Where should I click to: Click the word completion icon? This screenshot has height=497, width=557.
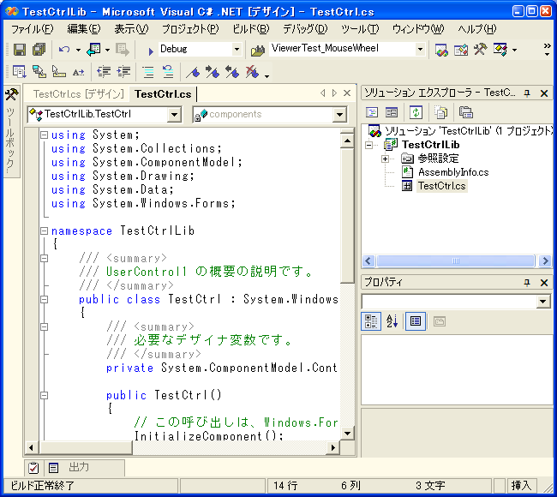78,73
